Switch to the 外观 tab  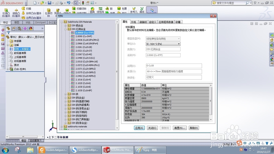click(133, 22)
